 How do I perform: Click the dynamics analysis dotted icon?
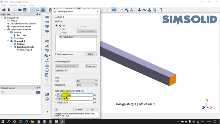tap(150, 10)
